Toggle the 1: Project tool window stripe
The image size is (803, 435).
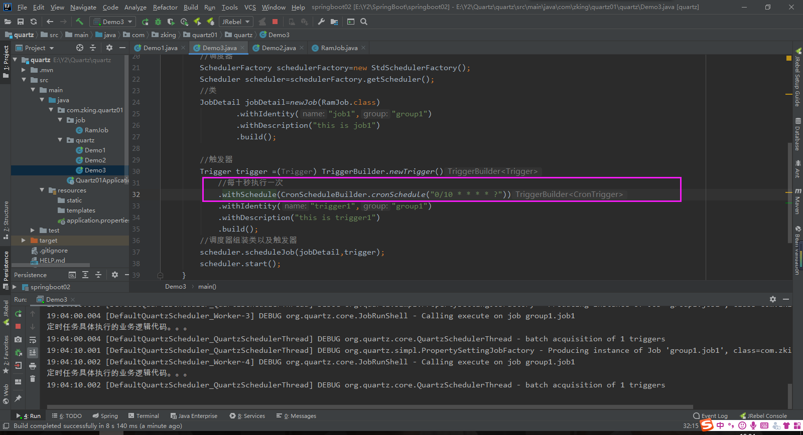tap(6, 62)
